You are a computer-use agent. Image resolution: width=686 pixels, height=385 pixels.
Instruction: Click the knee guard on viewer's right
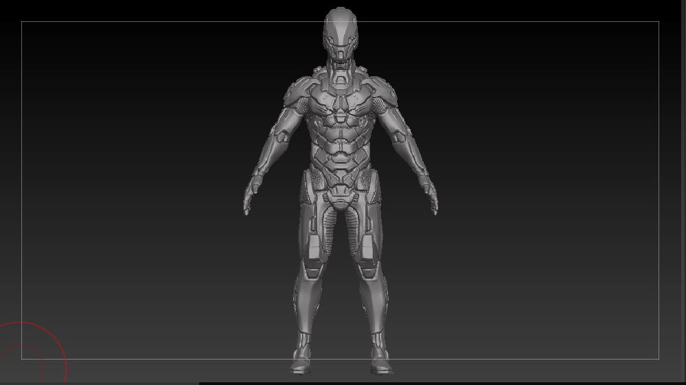point(368,268)
